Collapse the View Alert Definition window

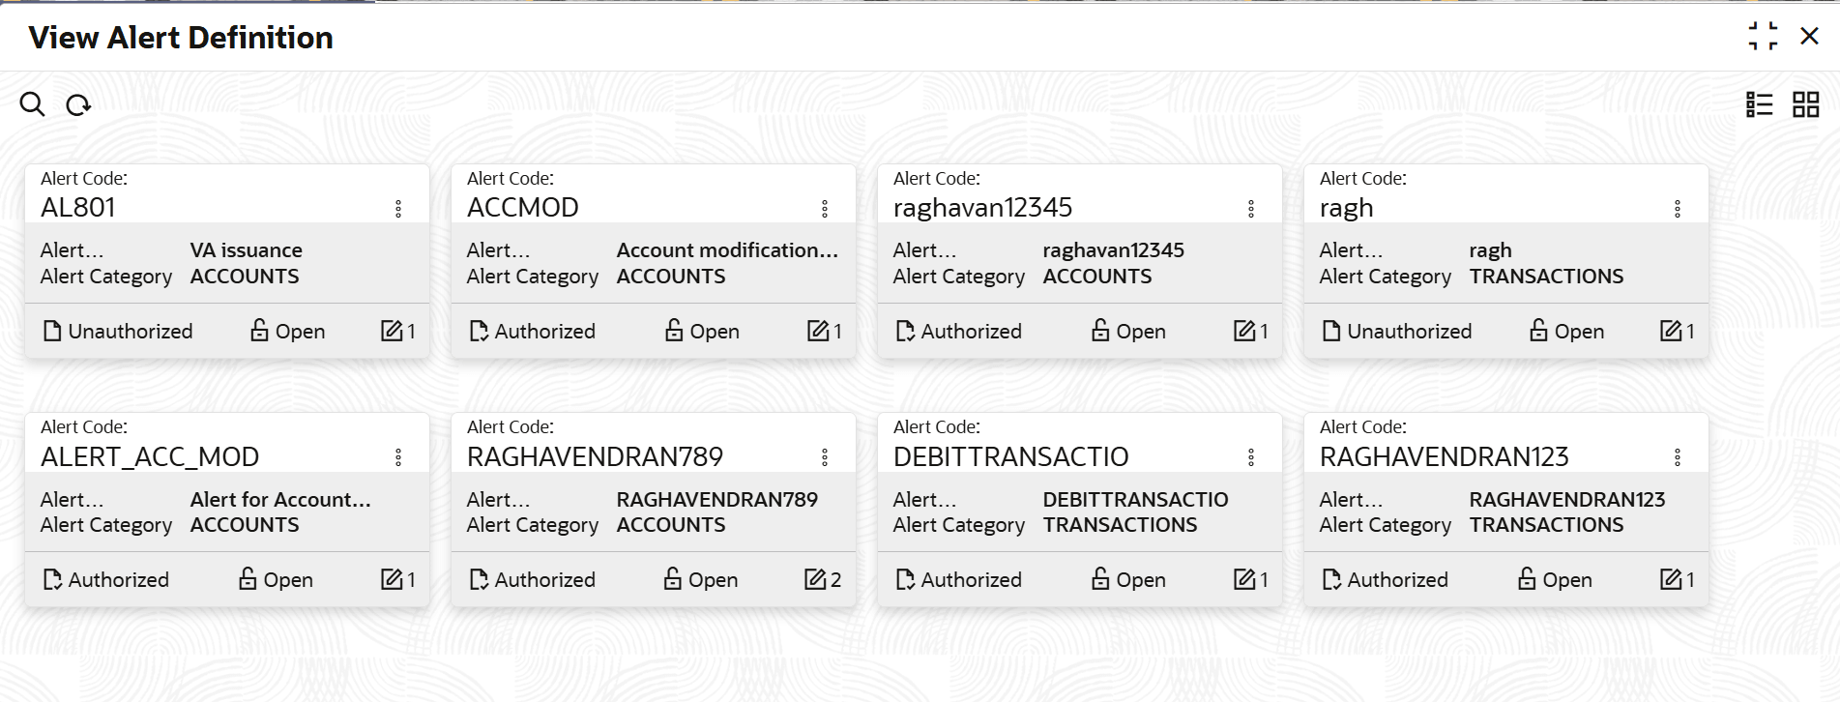pos(1763,37)
